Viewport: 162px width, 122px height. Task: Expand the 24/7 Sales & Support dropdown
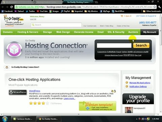[146, 16]
